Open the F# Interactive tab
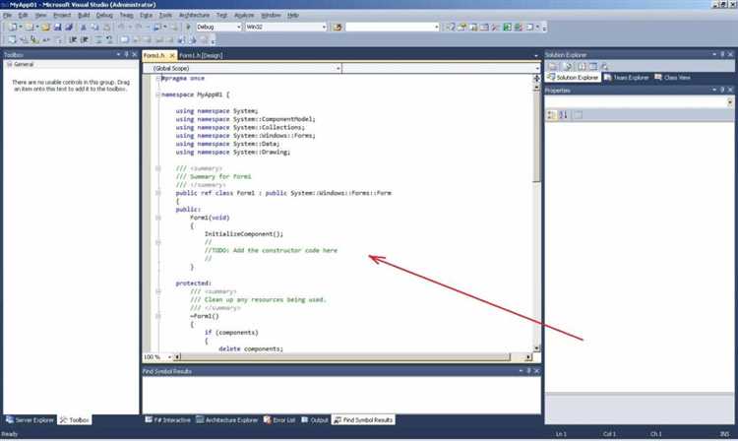 167,419
